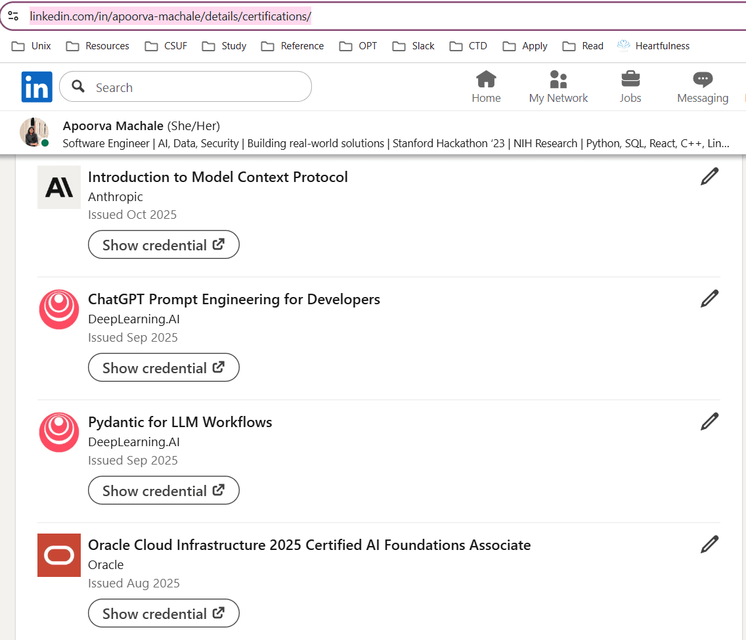The image size is (746, 640).
Task: Show credential for Pydantic for LLM Workflows
Action: (164, 490)
